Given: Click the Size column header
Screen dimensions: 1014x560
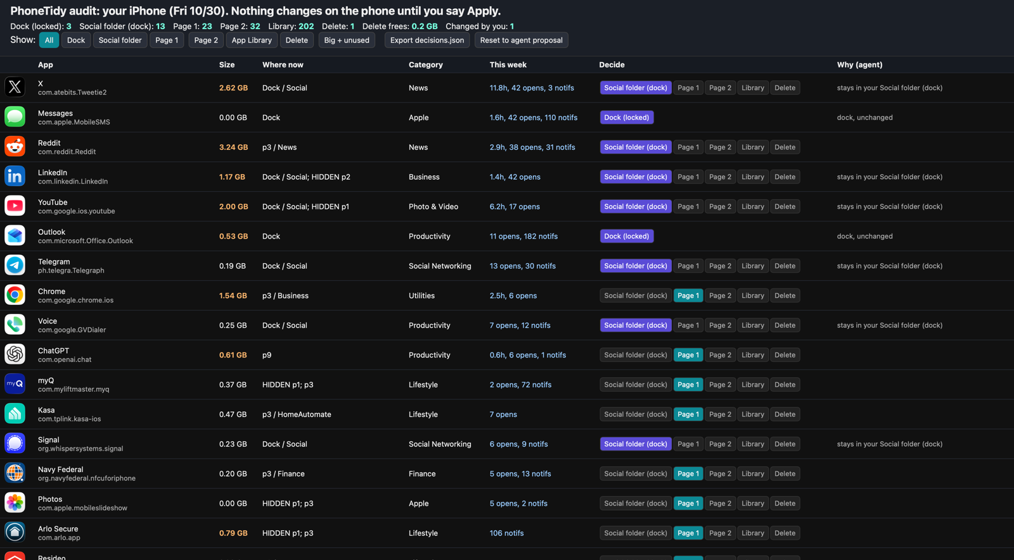Looking at the screenshot, I should 227,65.
